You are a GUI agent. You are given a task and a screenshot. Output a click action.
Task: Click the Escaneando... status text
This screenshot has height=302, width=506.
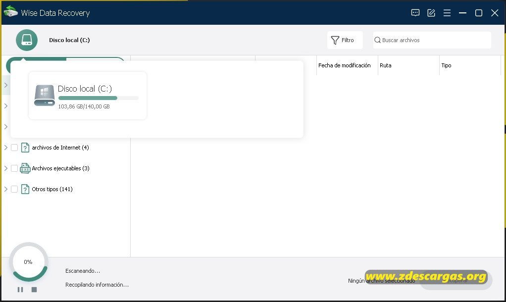point(83,271)
